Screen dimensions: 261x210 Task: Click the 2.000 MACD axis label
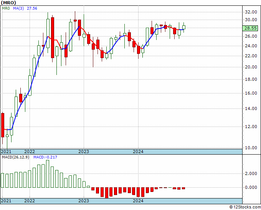click(251, 173)
